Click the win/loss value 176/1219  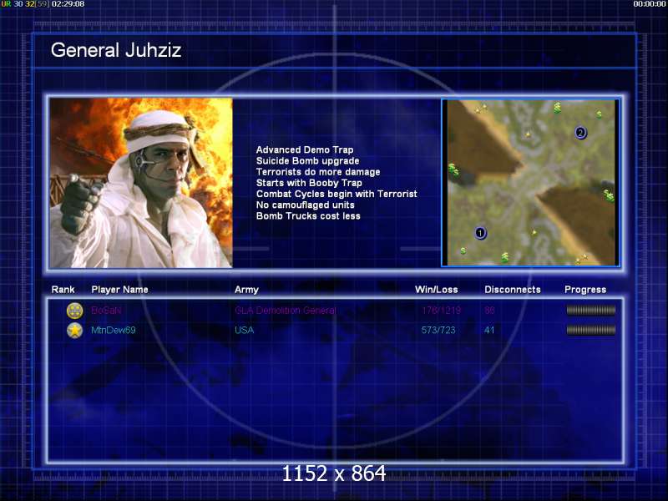coord(442,311)
